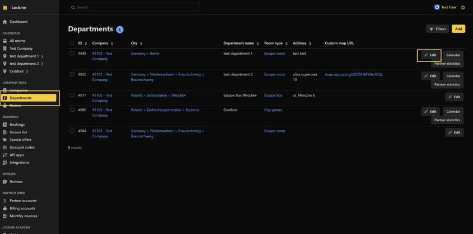Check the box for department 4949

(x=72, y=53)
